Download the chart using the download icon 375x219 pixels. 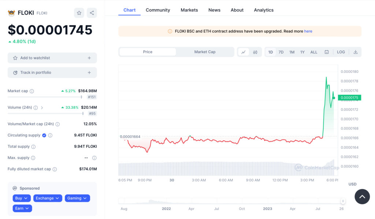click(x=355, y=52)
